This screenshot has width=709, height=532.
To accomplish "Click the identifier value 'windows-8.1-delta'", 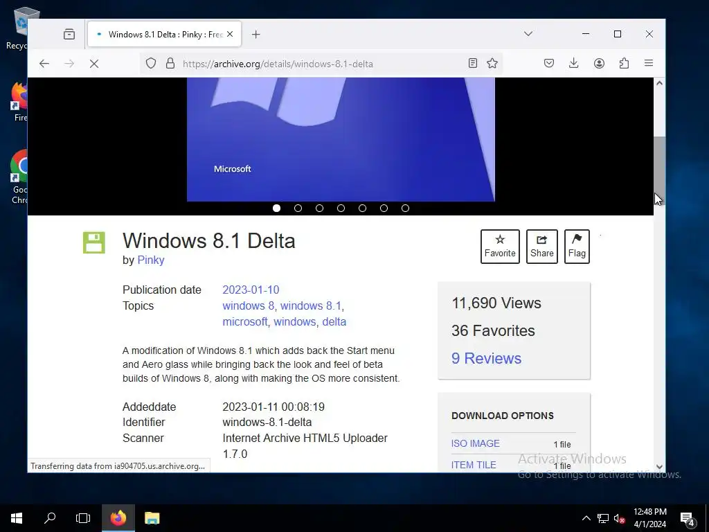I will [x=267, y=422].
